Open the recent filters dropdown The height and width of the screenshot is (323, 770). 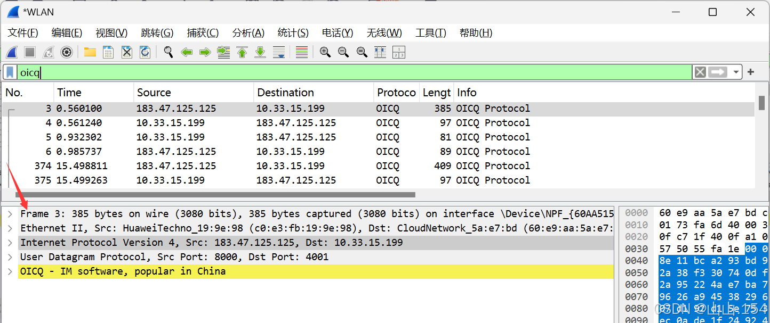[x=736, y=72]
